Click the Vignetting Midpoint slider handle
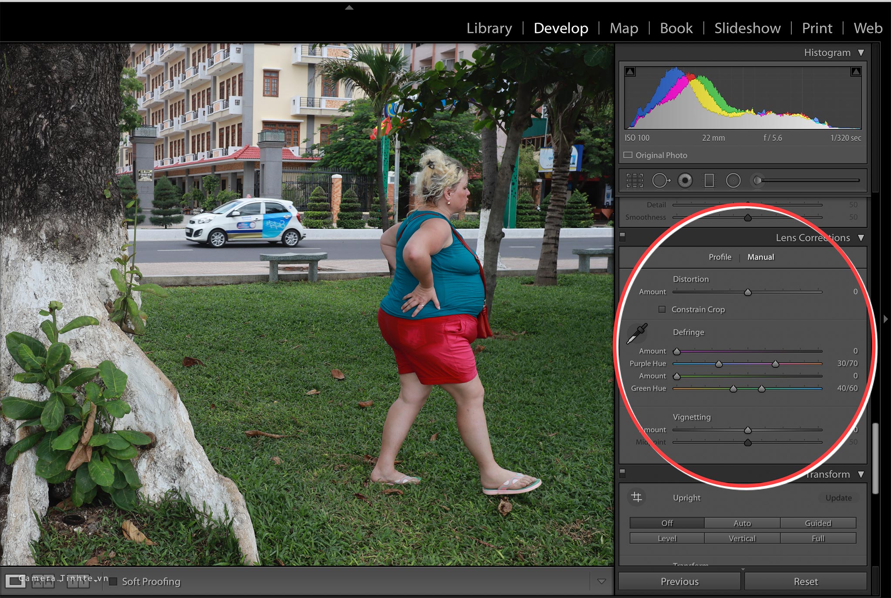Viewport: 891px width, 598px height. tap(747, 443)
